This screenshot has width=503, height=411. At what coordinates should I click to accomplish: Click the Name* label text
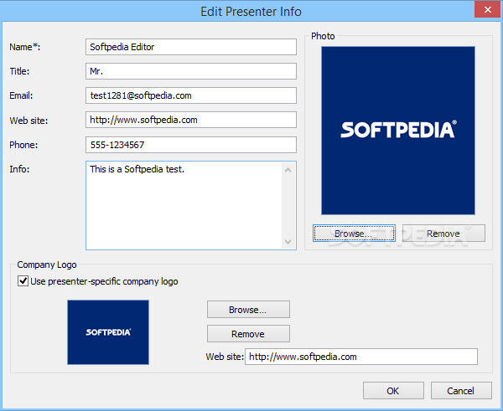pyautogui.click(x=24, y=47)
